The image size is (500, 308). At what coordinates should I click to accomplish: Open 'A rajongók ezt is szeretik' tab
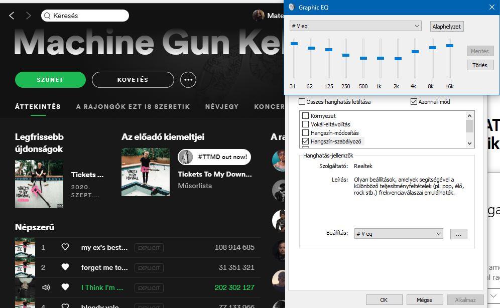click(133, 106)
